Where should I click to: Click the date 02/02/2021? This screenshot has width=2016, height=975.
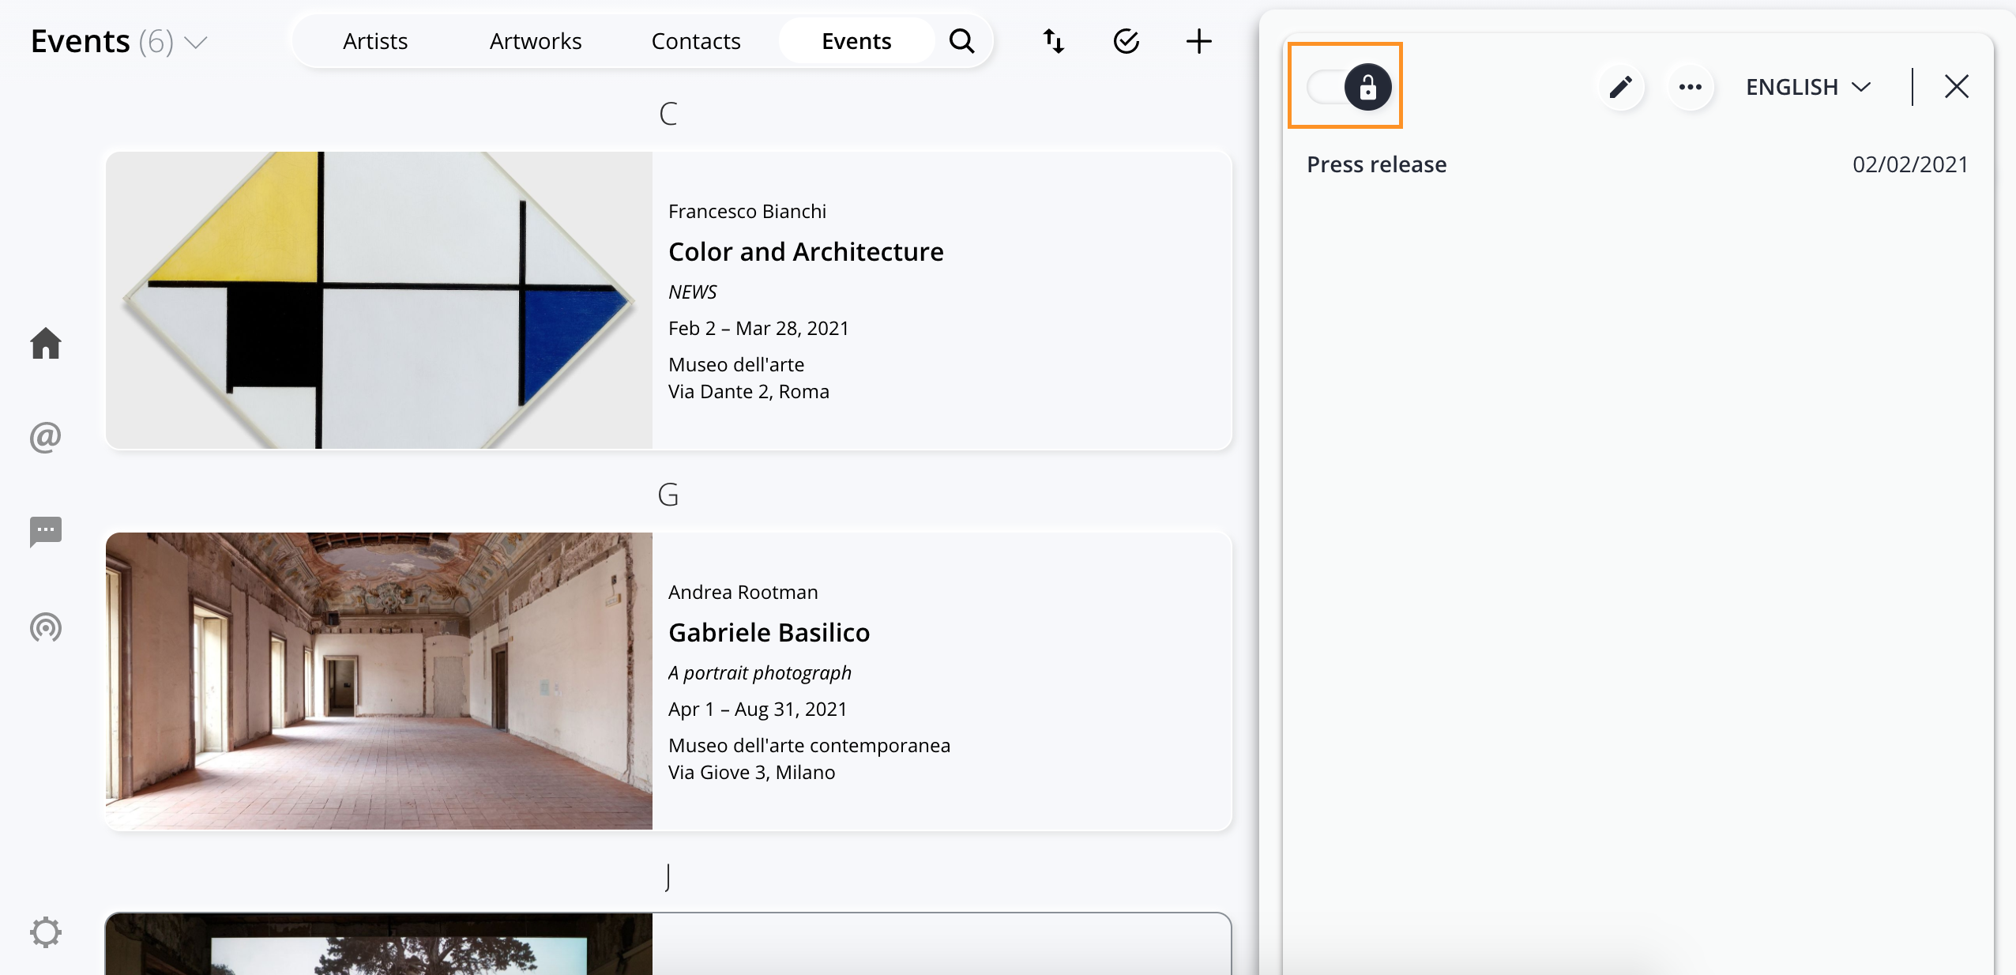tap(1910, 164)
